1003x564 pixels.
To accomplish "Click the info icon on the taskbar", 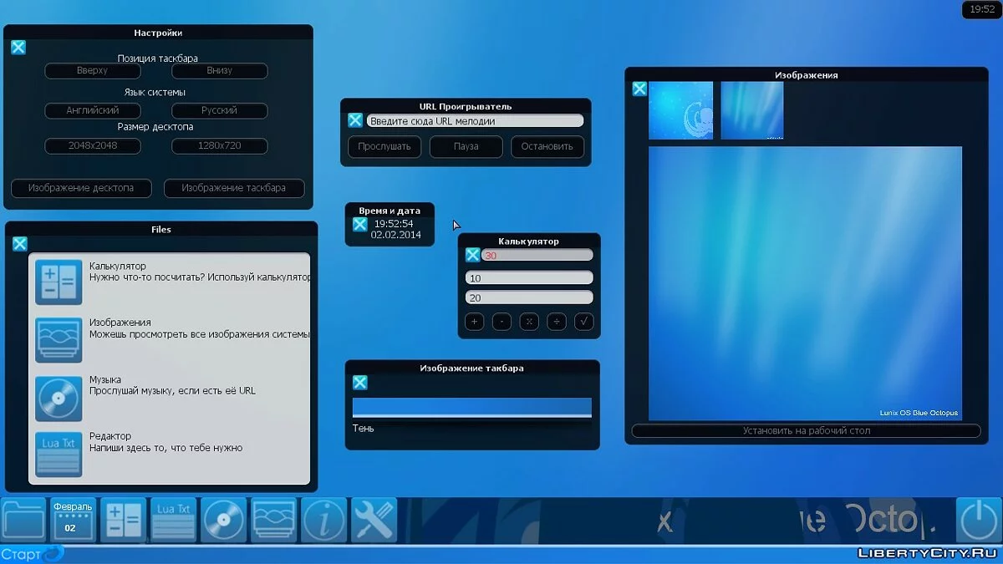I will coord(323,521).
